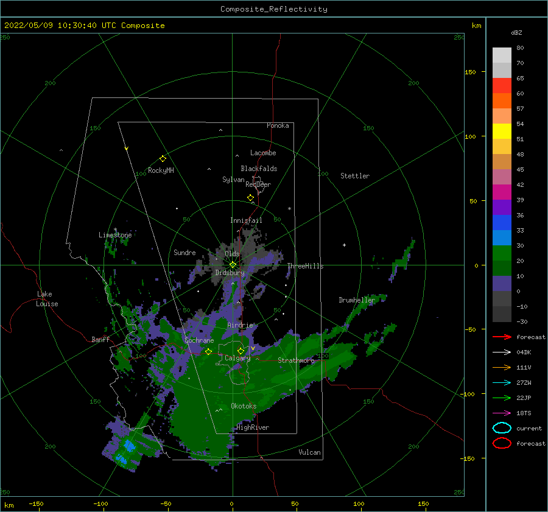Screen dimensions: 548x512
Task: Choose the green 22JP arrow legend icon
Action: 502,398
